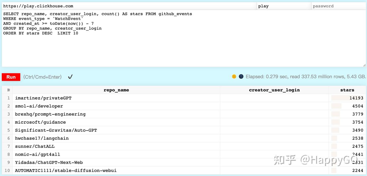Click the SELECT line in the query
This screenshot has width=367, height=176.
tap(98, 14)
